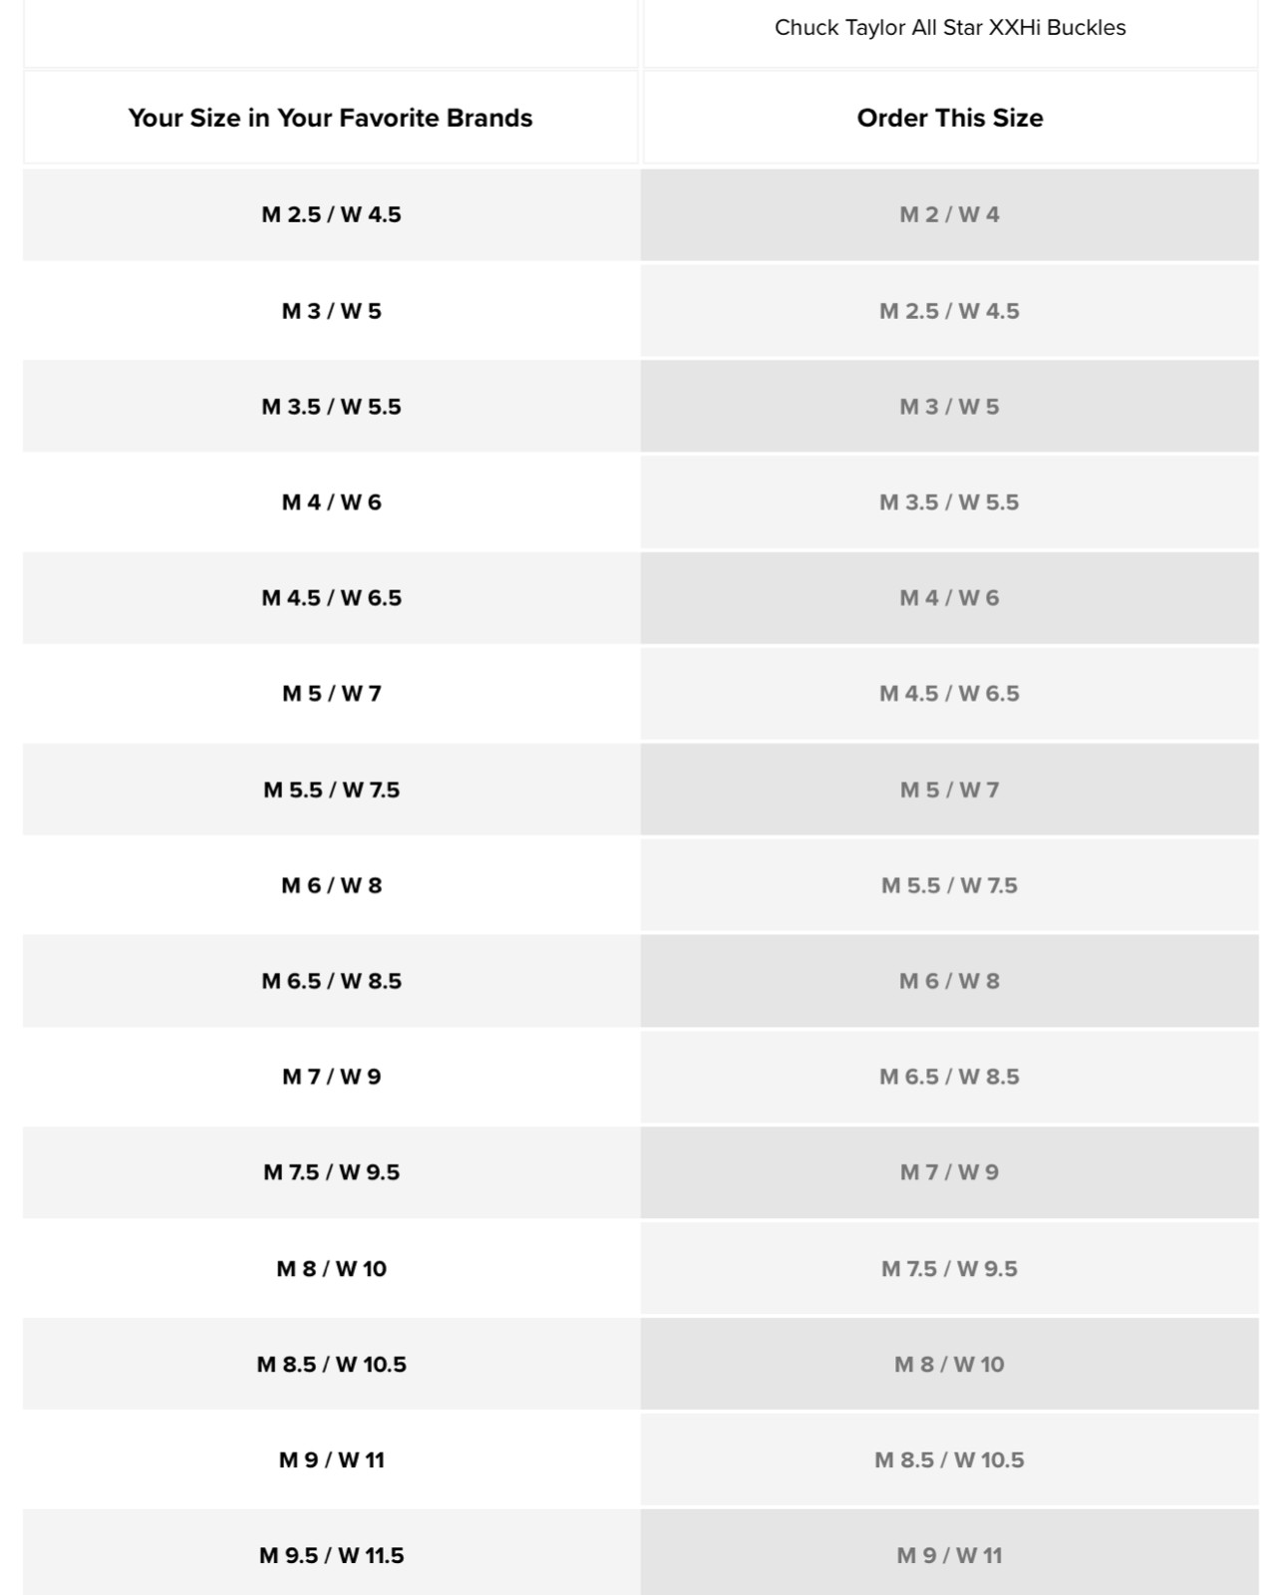Select the 'M 2 / W 4' order size

(950, 215)
